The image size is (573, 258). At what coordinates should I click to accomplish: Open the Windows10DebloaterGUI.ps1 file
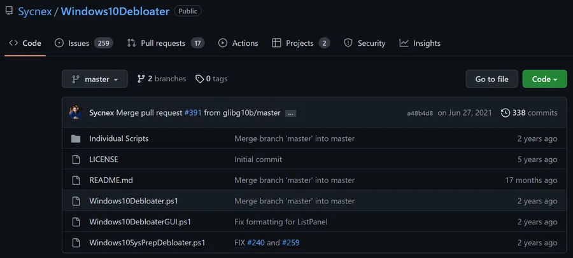tap(140, 222)
